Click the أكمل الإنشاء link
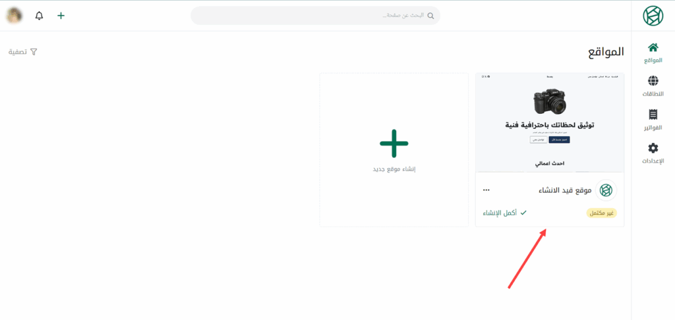 tap(504, 213)
